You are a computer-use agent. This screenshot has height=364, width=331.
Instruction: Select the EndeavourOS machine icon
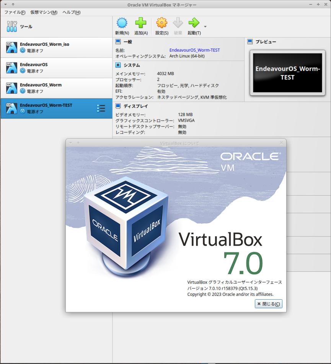pyautogui.click(x=11, y=68)
